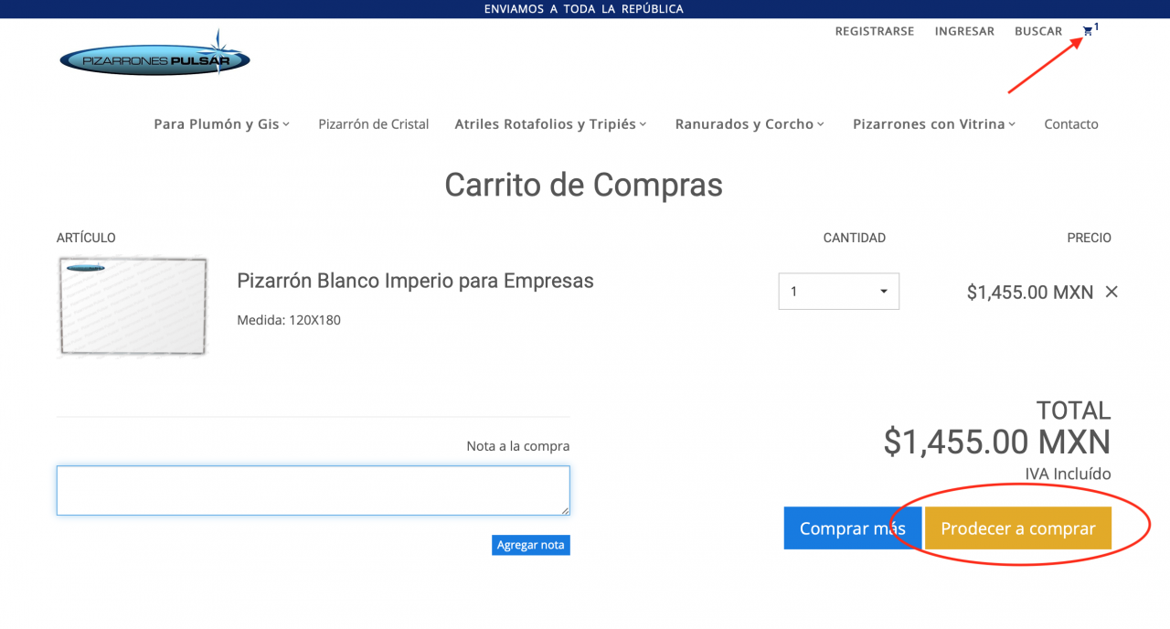Click the Ingresar login link
The image size is (1170, 629).
pos(964,31)
